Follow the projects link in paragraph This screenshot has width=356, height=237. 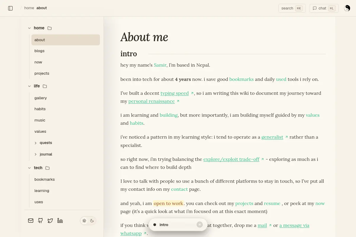tap(244, 203)
